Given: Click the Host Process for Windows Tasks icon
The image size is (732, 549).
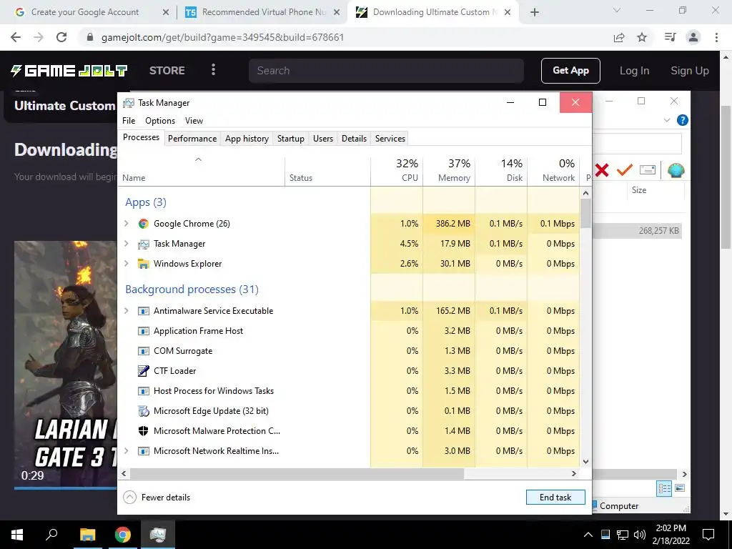Looking at the screenshot, I should pyautogui.click(x=143, y=391).
